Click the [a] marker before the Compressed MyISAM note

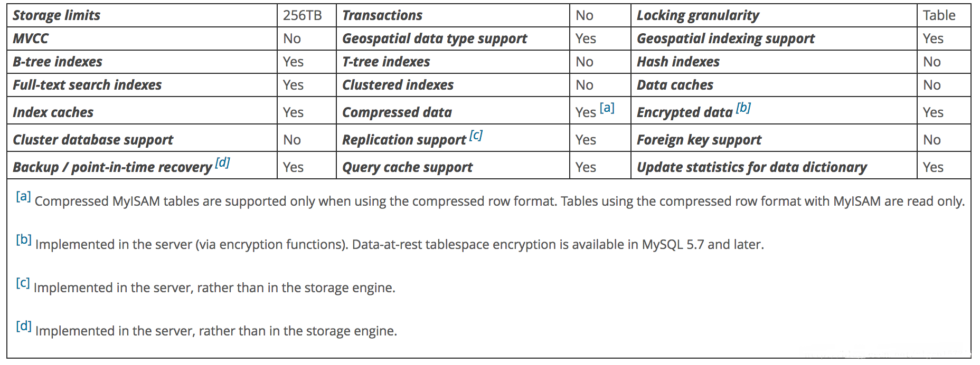tap(23, 197)
